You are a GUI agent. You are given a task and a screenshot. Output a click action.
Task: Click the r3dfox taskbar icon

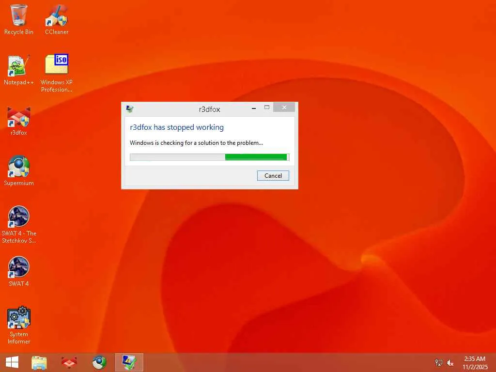[x=69, y=362]
